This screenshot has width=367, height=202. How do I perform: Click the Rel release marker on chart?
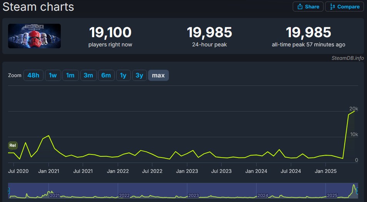click(13, 145)
